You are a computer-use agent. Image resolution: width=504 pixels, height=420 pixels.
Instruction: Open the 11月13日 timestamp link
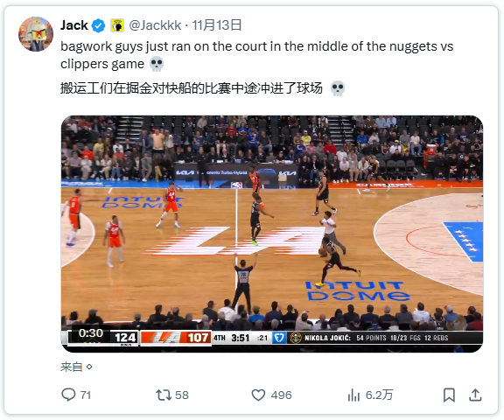coord(217,25)
